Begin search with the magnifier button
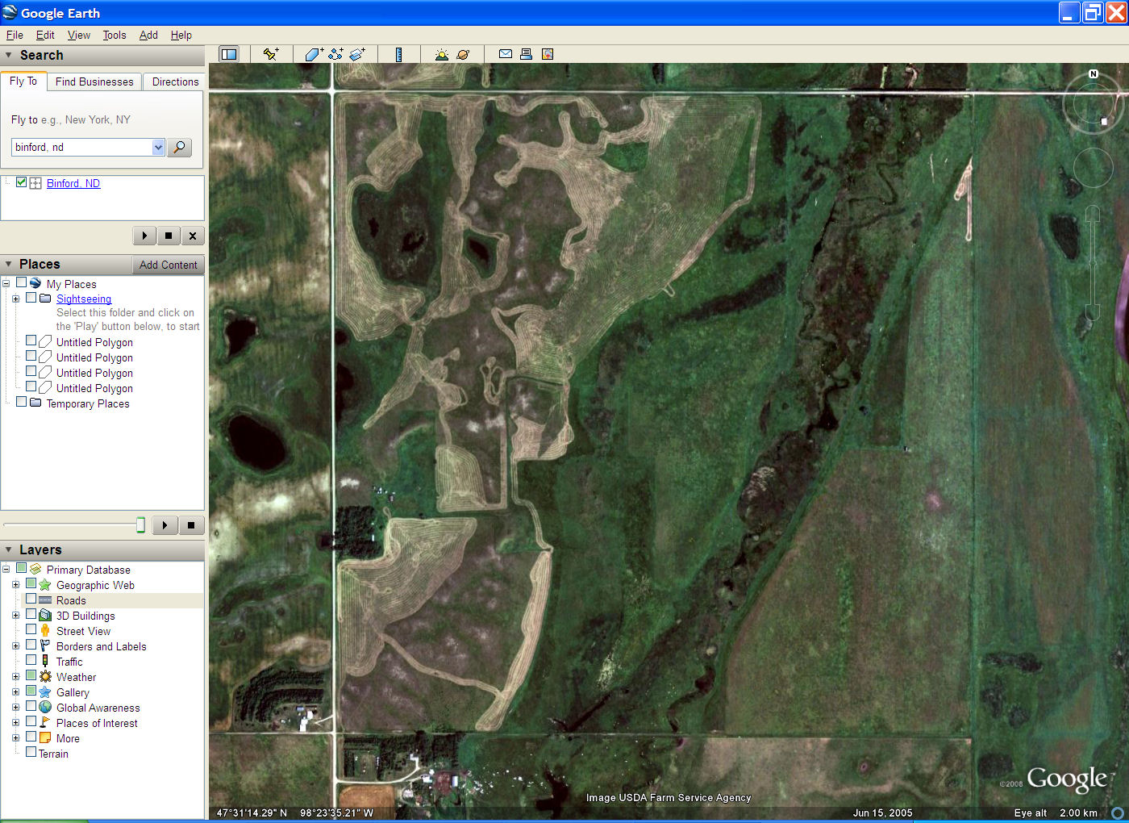Screen dimensions: 1129x823 click(x=179, y=147)
